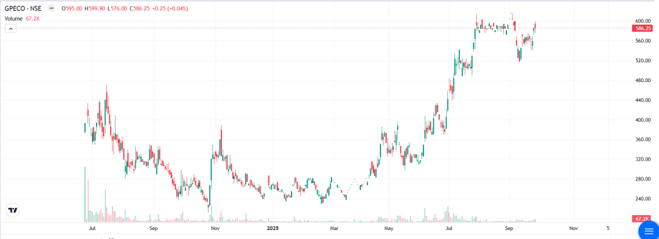This screenshot has height=239, width=659.
Task: Click the red 67.2K value beside Volume
Action: pos(32,19)
